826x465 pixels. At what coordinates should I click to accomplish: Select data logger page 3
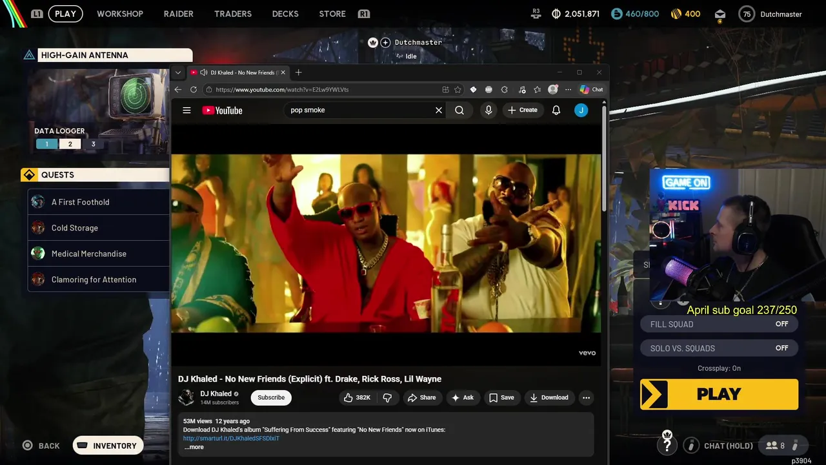93,144
